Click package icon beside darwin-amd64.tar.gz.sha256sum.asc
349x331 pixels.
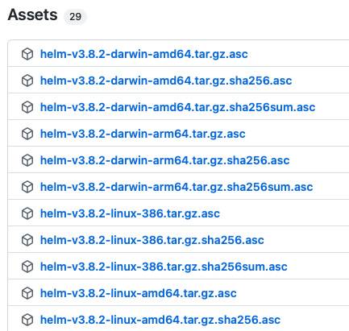click(x=27, y=107)
